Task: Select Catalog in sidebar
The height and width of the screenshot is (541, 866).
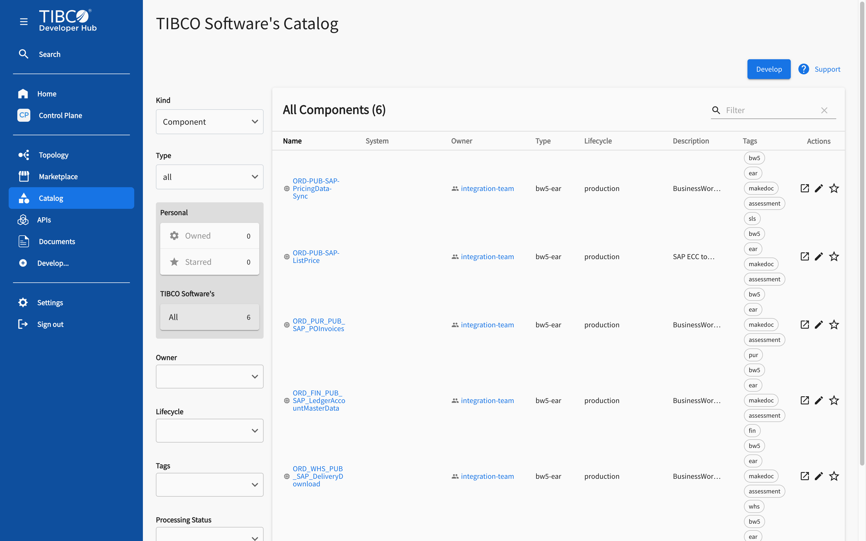Action: point(71,198)
